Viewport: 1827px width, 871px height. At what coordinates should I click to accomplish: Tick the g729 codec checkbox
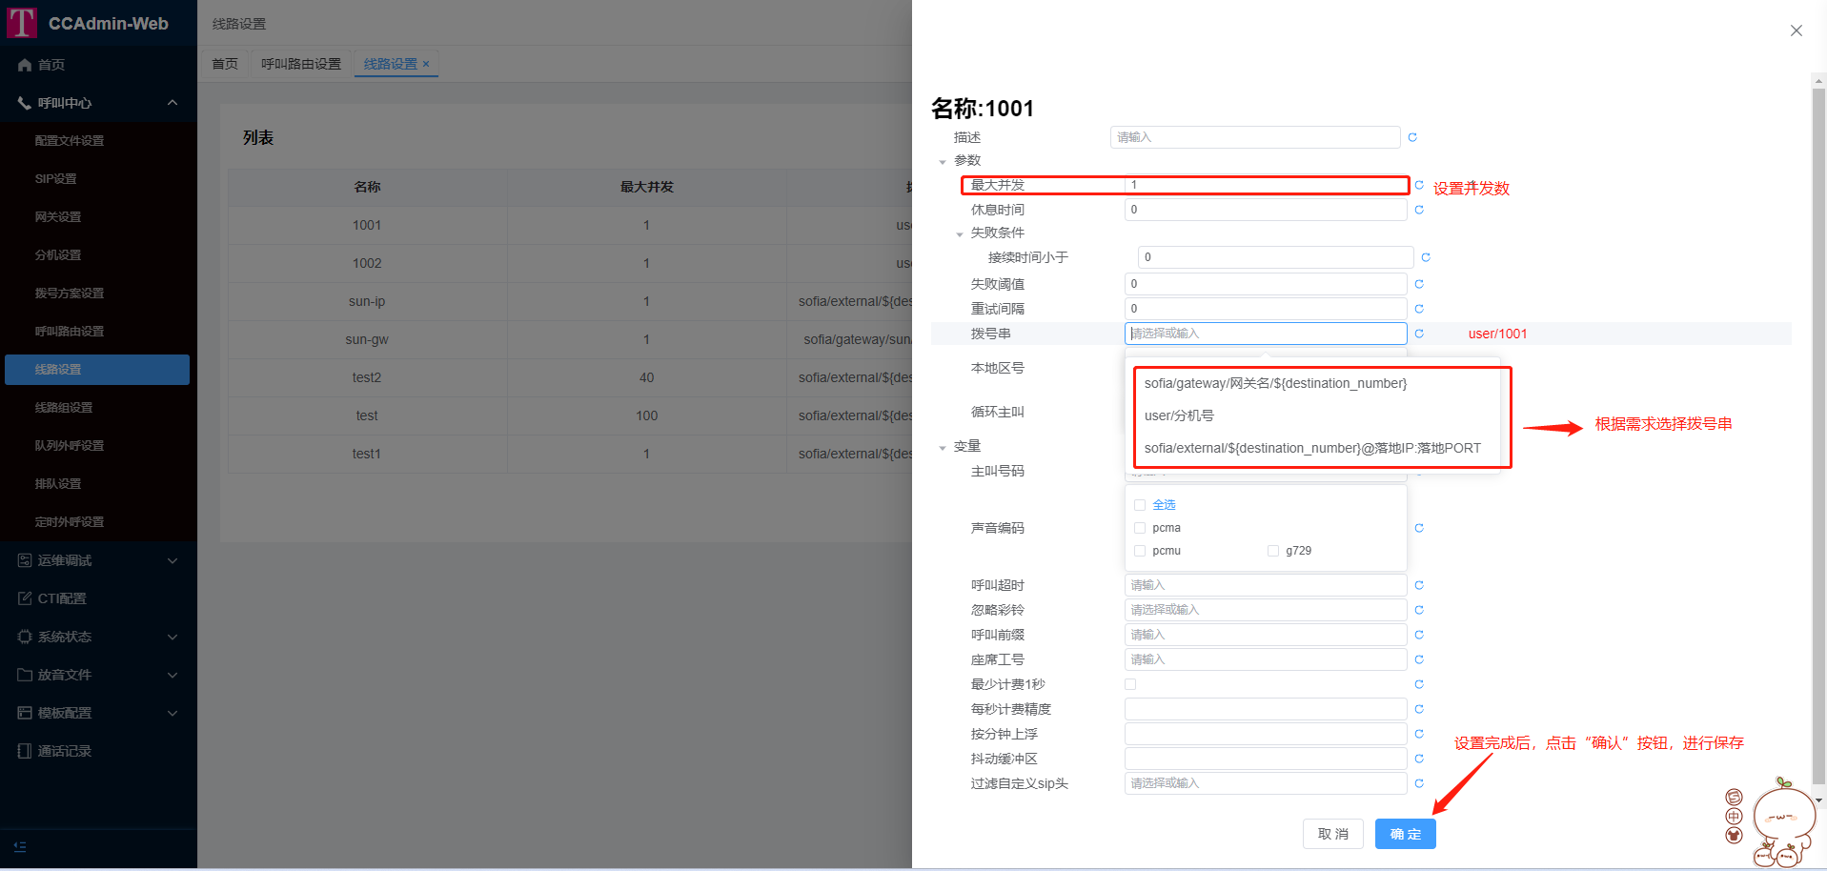pos(1273,551)
